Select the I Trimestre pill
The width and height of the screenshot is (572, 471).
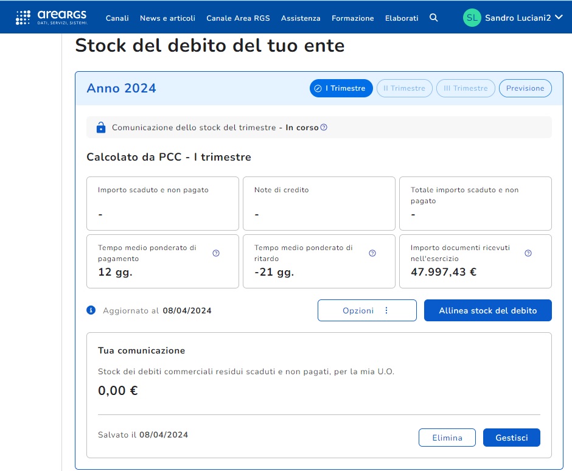pos(341,88)
